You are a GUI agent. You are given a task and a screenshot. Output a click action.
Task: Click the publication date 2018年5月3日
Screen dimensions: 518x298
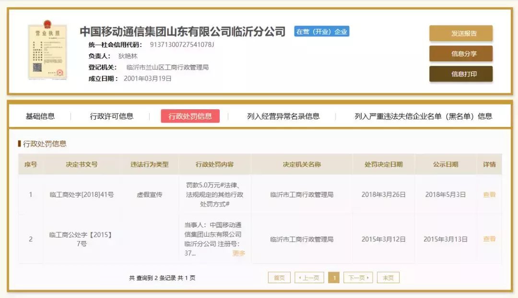tap(446, 195)
